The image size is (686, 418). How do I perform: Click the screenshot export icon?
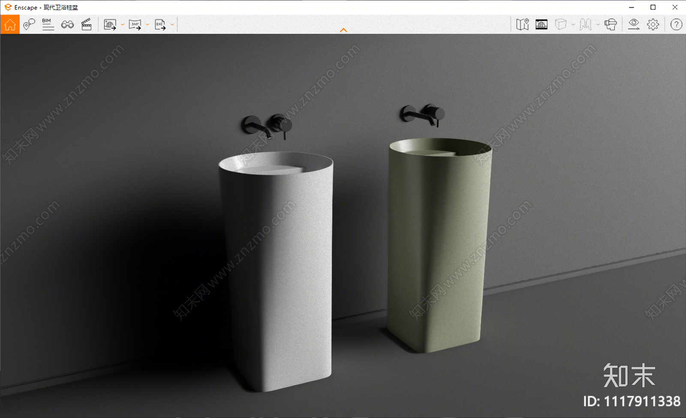[110, 25]
